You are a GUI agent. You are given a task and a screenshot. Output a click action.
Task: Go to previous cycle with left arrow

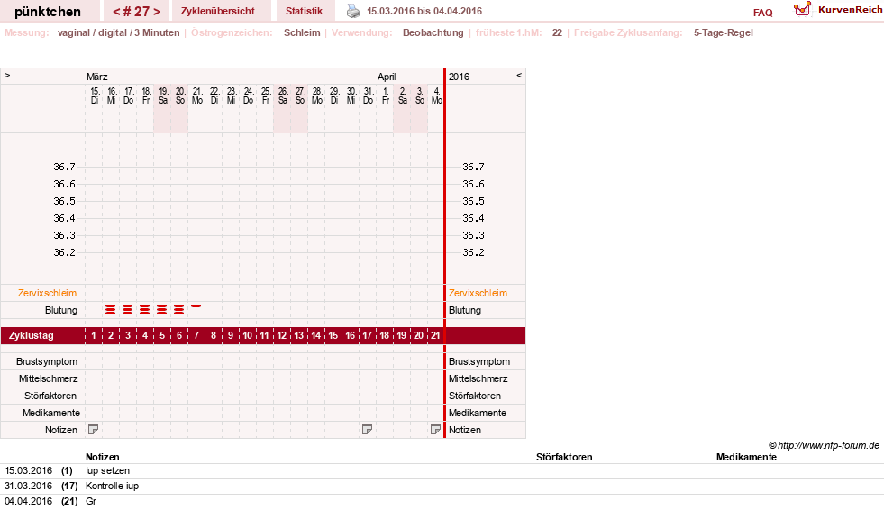117,12
